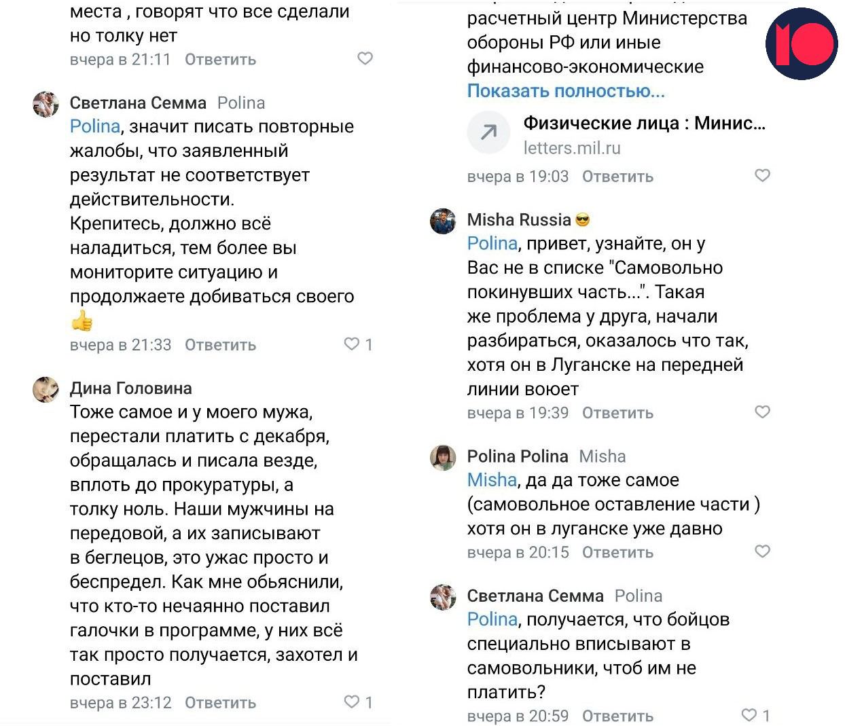Open the Физические лица Минис… link title
This screenshot has width=845, height=726.
(x=643, y=123)
